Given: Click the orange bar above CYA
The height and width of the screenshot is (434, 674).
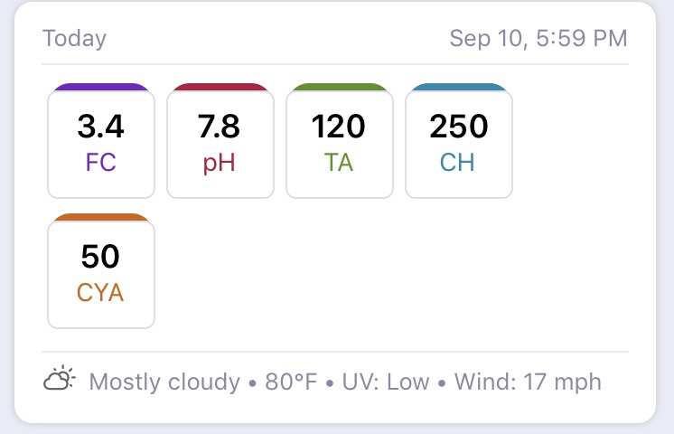Looking at the screenshot, I should coord(101,217).
